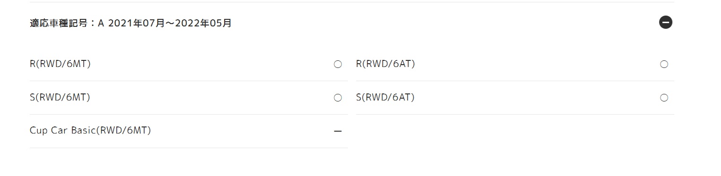Screen dimensions: 721x176
Task: Click the circle mark for S(RWD/6MT)
Action: (338, 98)
